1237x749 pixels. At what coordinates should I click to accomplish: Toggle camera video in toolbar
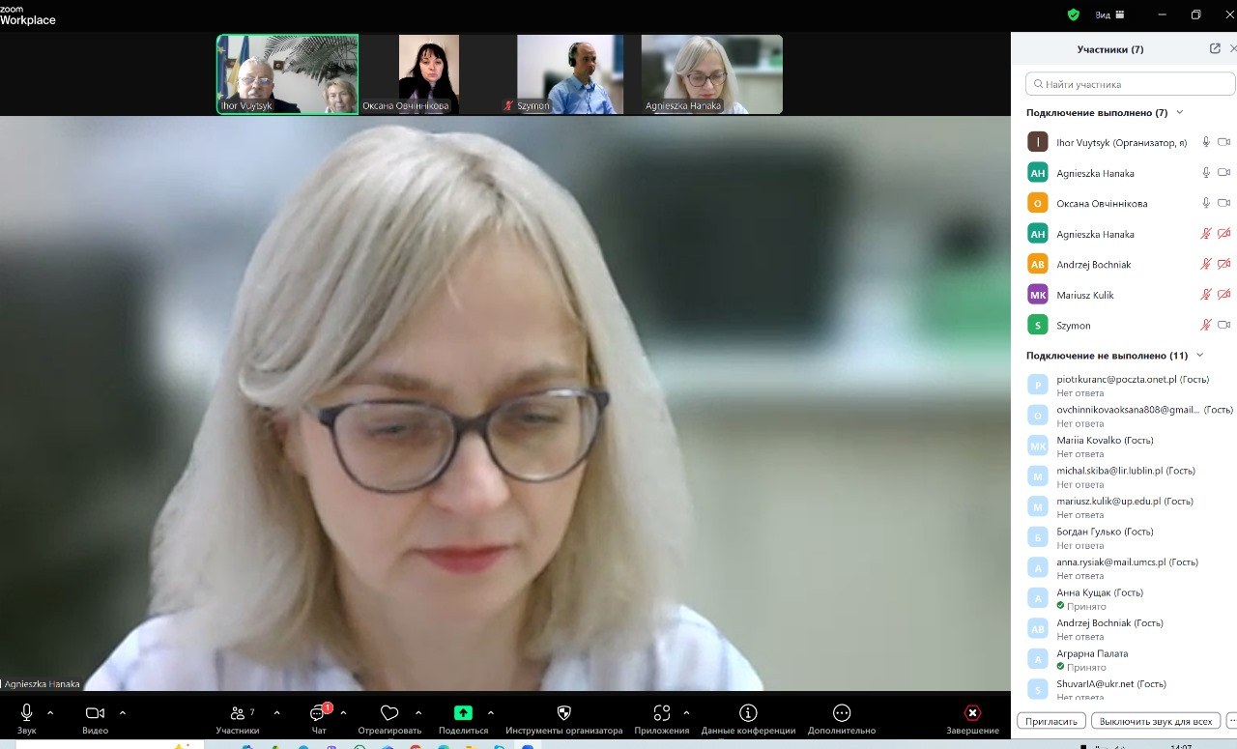95,713
